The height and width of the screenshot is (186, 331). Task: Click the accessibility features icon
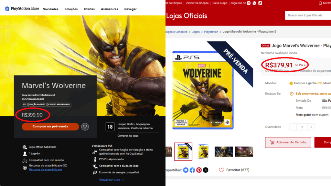pos(25,168)
